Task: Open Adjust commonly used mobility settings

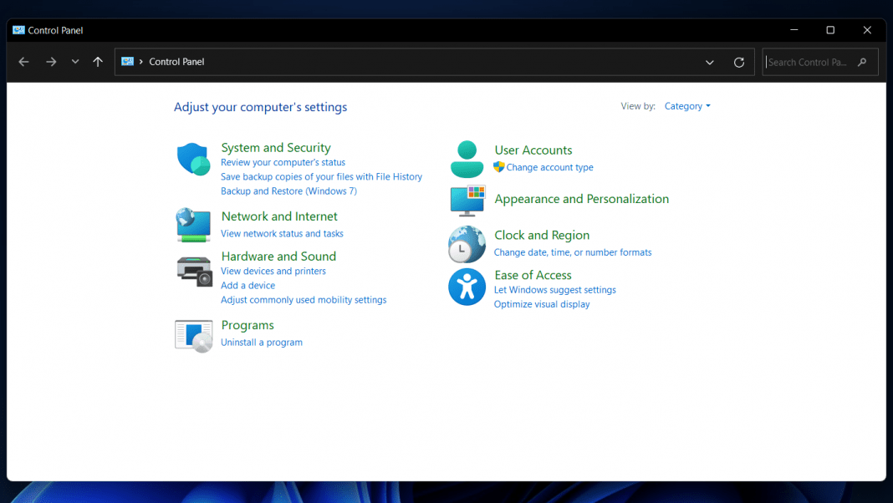Action: point(304,299)
